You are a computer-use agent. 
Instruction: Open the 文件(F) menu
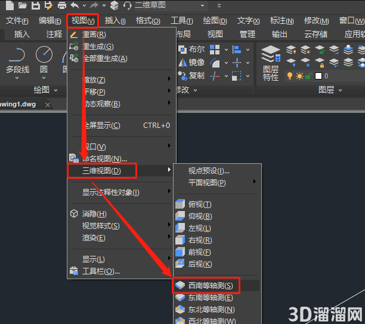pos(17,21)
